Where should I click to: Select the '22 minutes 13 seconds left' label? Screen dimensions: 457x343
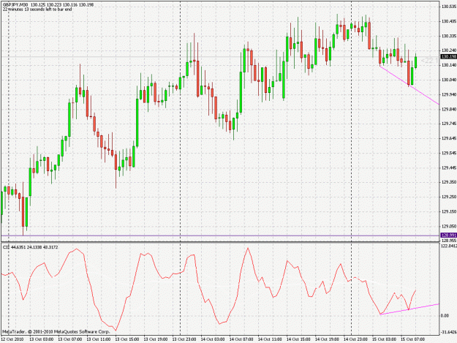(x=37, y=10)
